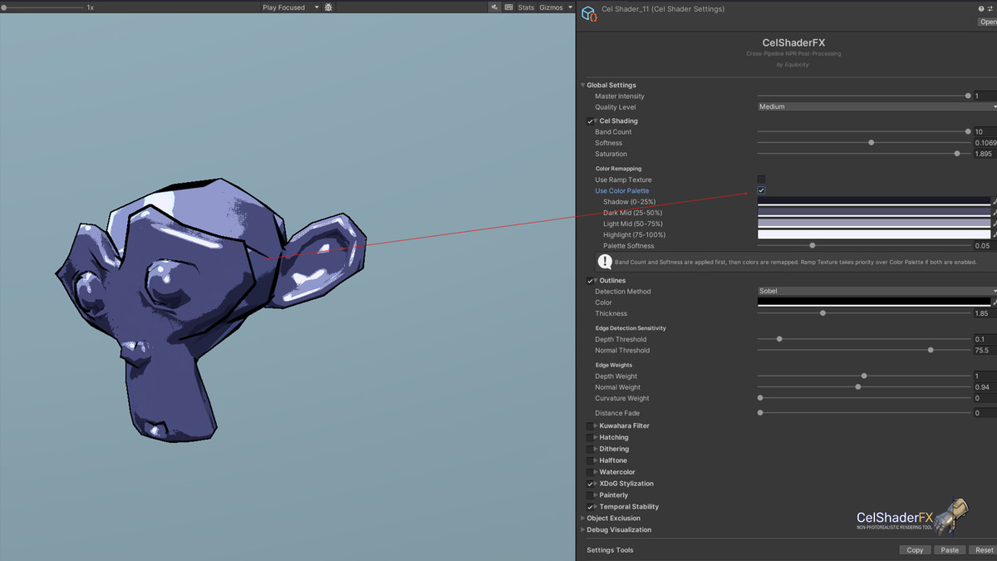Pick color with Light Mid (50-75%) eyedropper

click(994, 224)
